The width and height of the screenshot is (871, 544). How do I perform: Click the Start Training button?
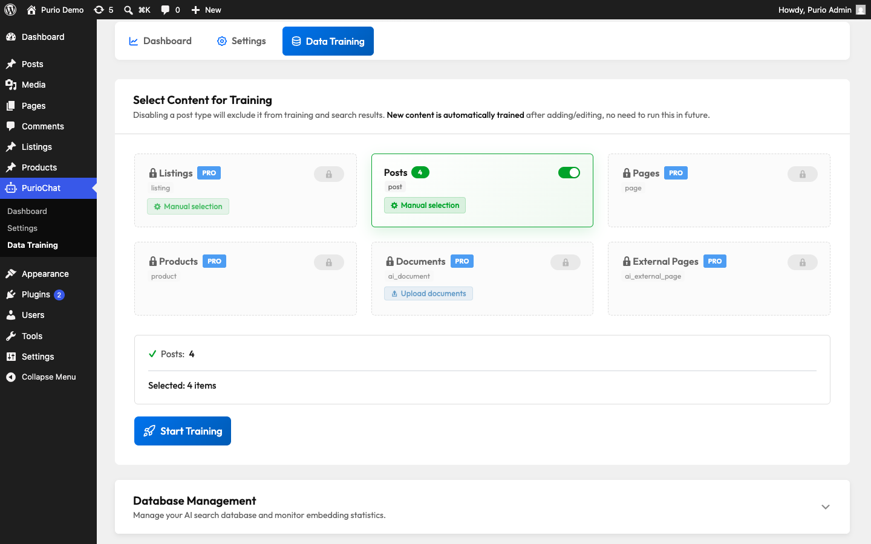point(183,431)
